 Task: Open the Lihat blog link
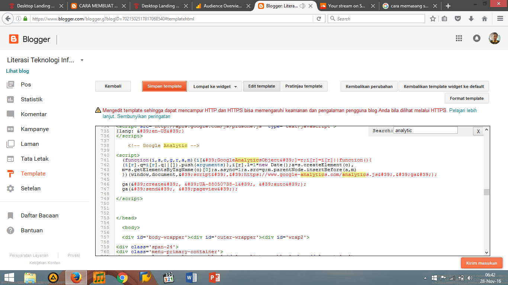(17, 71)
